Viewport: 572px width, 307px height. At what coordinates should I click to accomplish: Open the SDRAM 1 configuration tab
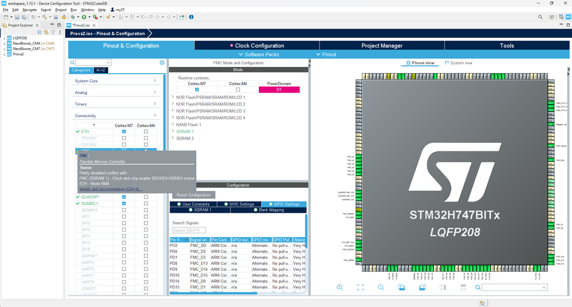click(x=200, y=210)
